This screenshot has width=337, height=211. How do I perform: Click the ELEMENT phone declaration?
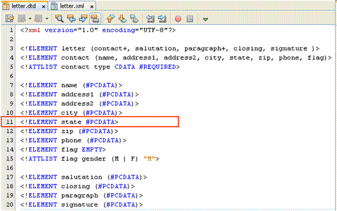point(73,140)
